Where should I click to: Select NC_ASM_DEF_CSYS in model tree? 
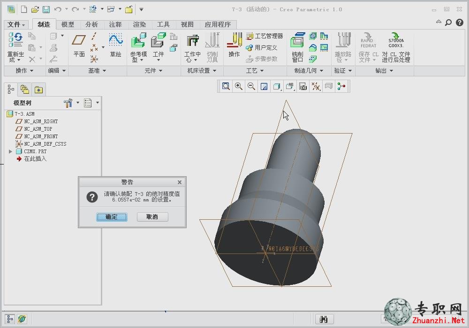coord(41,144)
